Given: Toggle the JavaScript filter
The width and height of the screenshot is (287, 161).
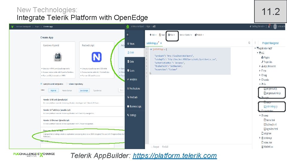Looking at the screenshot, I should [84, 91].
